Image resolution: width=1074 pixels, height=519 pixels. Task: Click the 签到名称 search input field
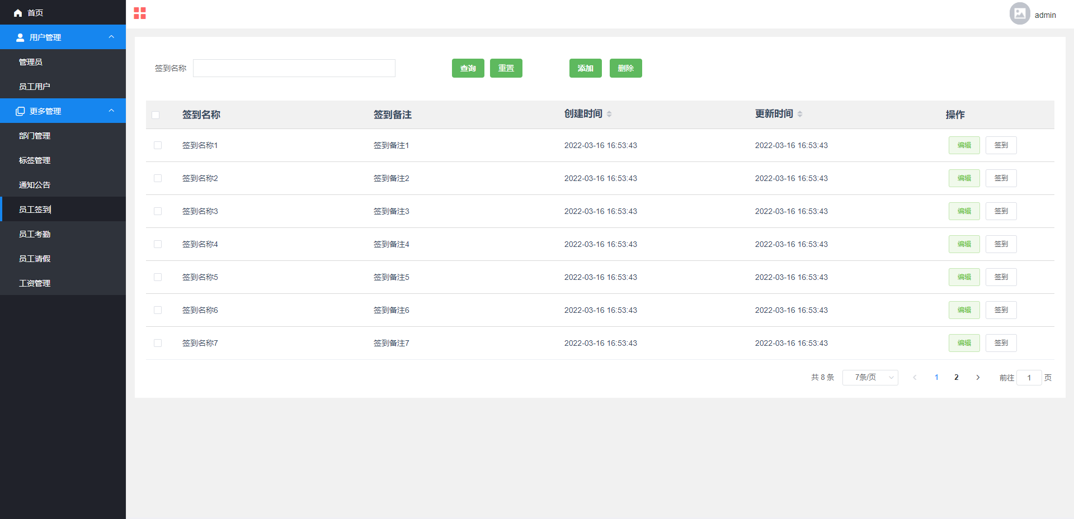point(294,68)
